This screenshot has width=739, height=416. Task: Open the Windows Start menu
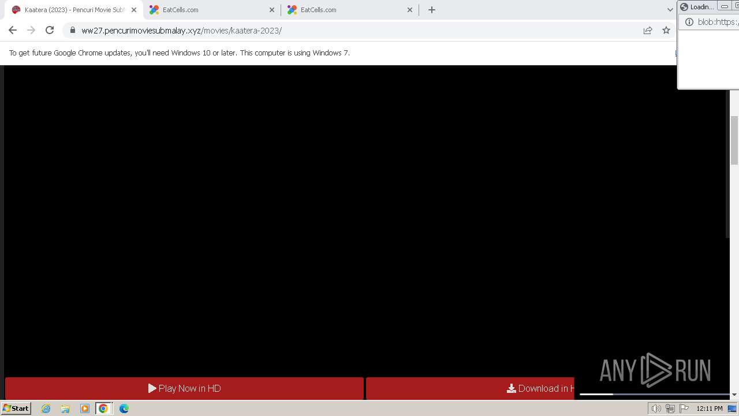tap(16, 408)
